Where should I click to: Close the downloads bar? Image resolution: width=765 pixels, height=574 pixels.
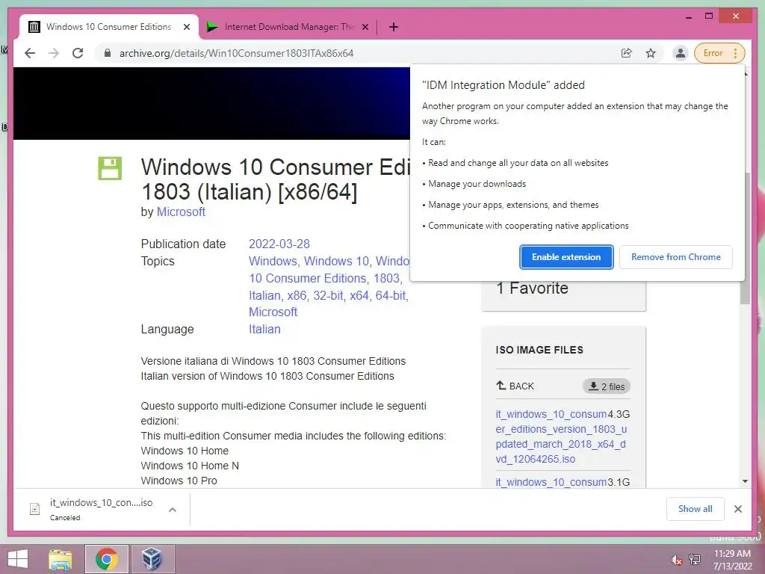[737, 509]
